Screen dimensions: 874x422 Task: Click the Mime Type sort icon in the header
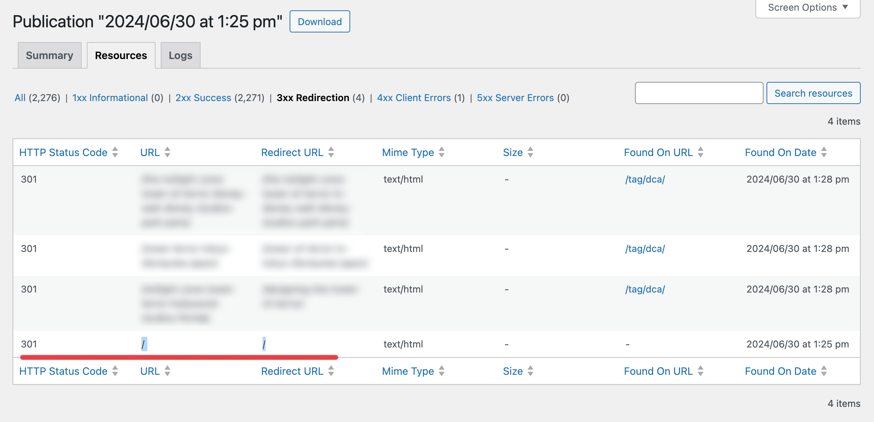(441, 152)
